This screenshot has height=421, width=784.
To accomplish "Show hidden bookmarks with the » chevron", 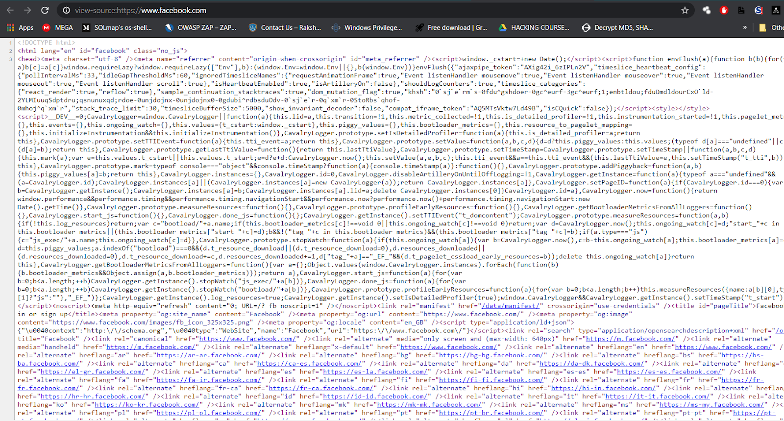I will tap(745, 28).
